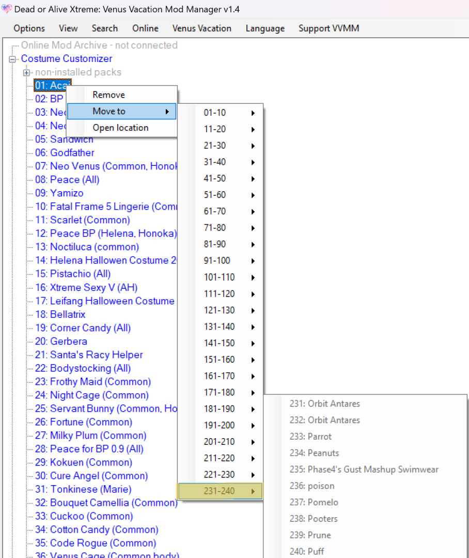Viewport: 469px width, 558px height.
Task: Select tree item 09: Yamizo
Action: pyautogui.click(x=59, y=193)
